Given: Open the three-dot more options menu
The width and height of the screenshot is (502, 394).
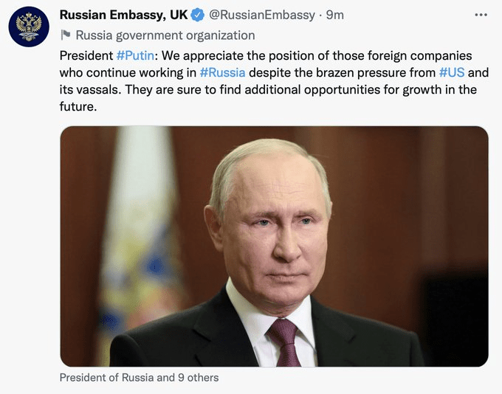Looking at the screenshot, I should click(x=481, y=15).
